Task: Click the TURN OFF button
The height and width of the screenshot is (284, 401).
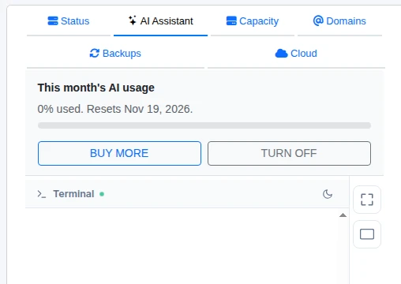Action: (289, 153)
